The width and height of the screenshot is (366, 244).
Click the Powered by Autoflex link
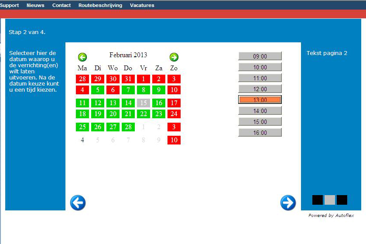coord(331,215)
